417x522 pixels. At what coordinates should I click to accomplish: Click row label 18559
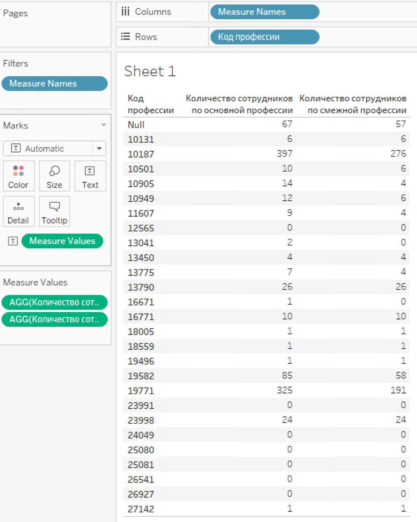point(141,346)
